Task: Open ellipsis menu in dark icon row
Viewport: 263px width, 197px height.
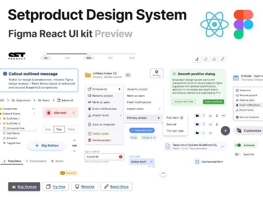Action: click(224, 116)
